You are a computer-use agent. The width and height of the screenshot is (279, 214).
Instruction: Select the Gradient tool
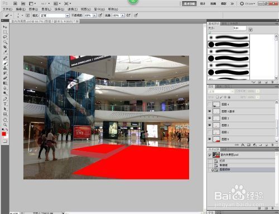[5, 83]
